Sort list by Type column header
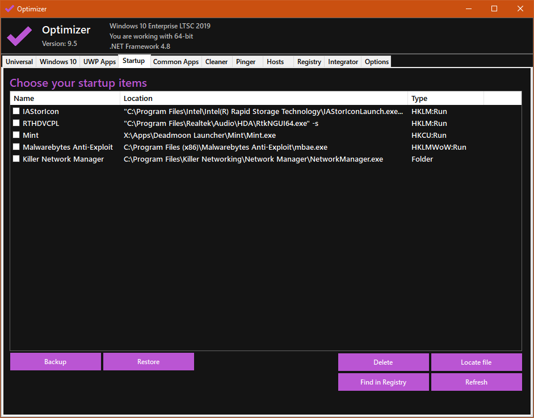 point(445,99)
